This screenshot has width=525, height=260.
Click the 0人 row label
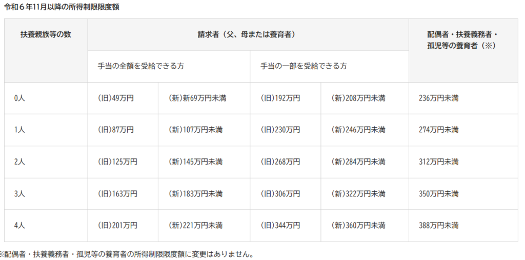click(x=19, y=98)
